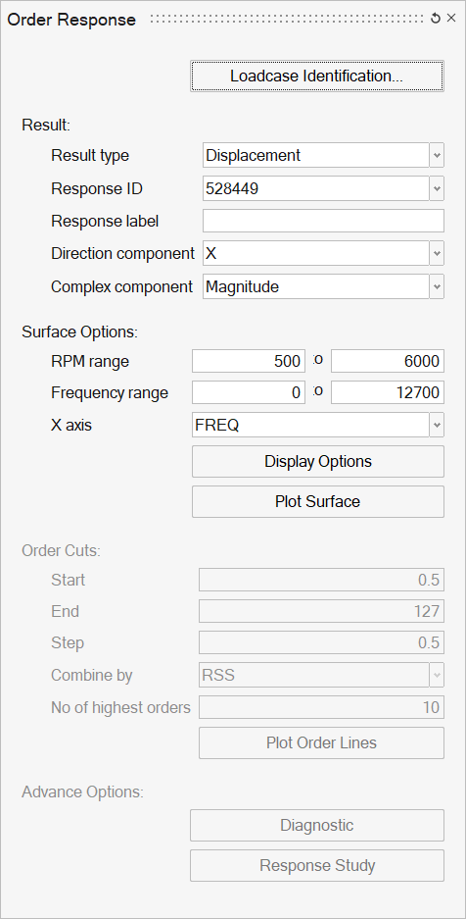466x919 pixels.
Task: Open Loadcase Identification dialog
Action: [x=317, y=77]
